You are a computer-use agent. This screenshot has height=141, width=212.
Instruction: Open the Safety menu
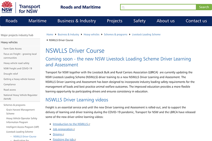click(140, 21)
